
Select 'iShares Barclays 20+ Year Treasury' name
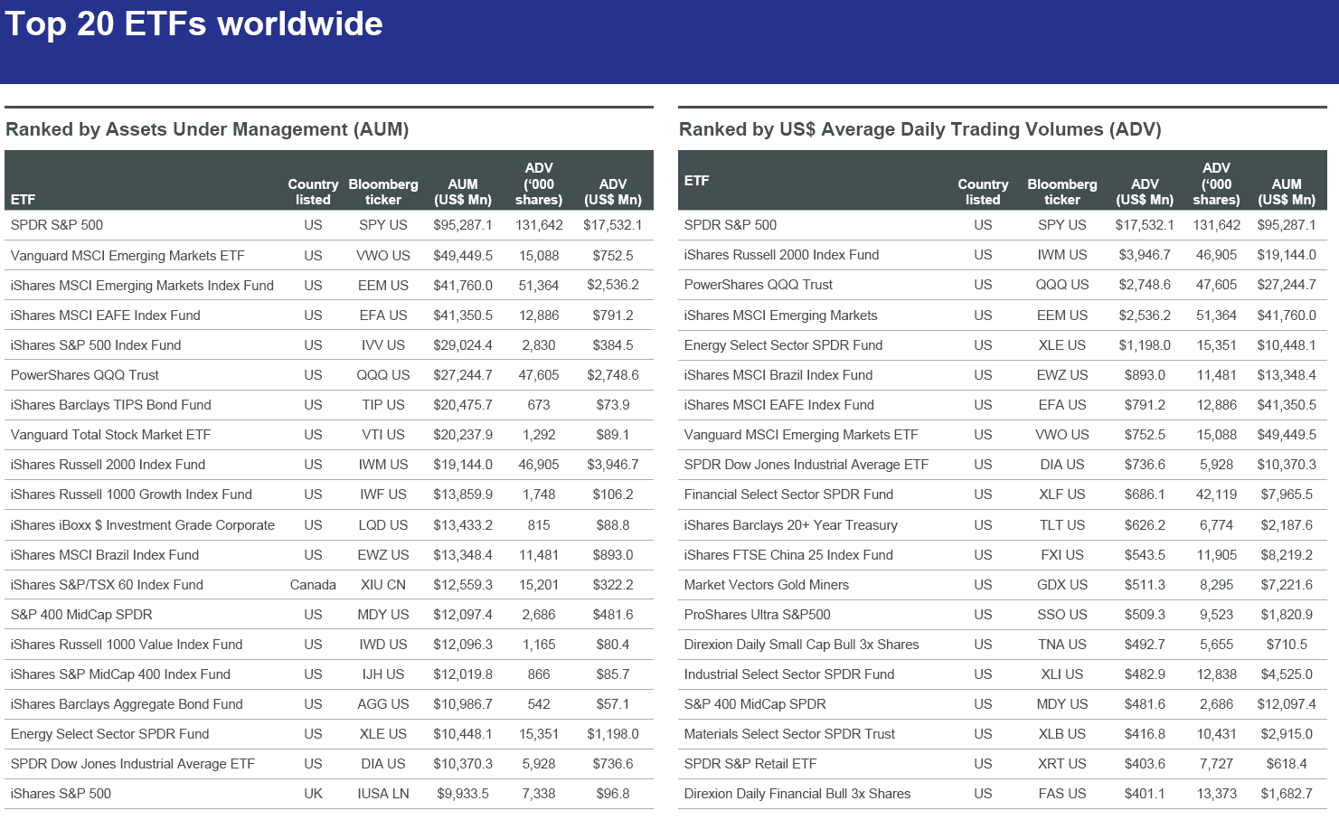791,525
